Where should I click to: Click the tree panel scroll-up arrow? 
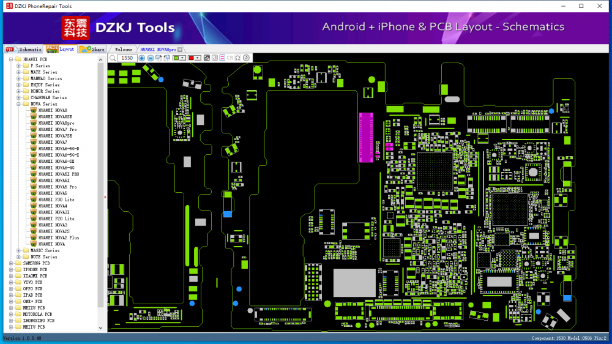pos(101,60)
